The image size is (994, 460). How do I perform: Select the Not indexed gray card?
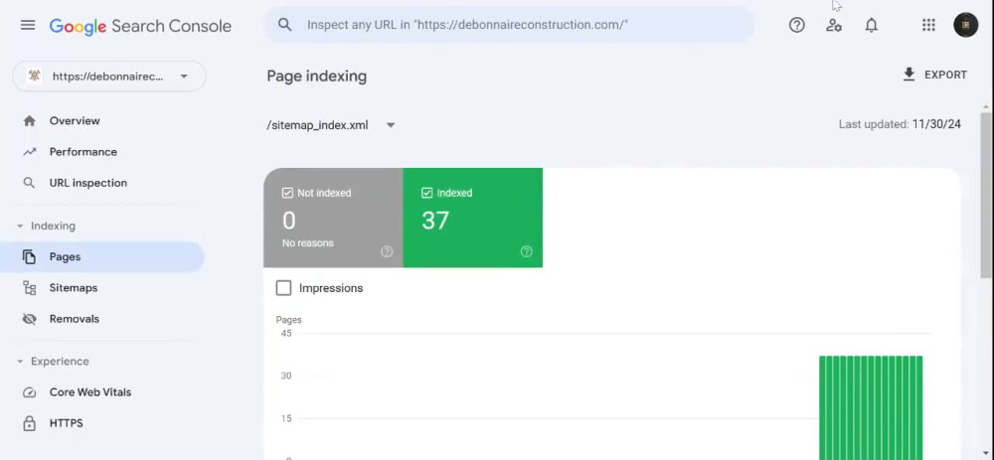coord(333,218)
